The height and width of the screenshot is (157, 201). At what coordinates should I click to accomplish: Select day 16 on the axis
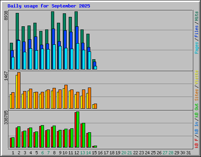[x=100, y=153]
